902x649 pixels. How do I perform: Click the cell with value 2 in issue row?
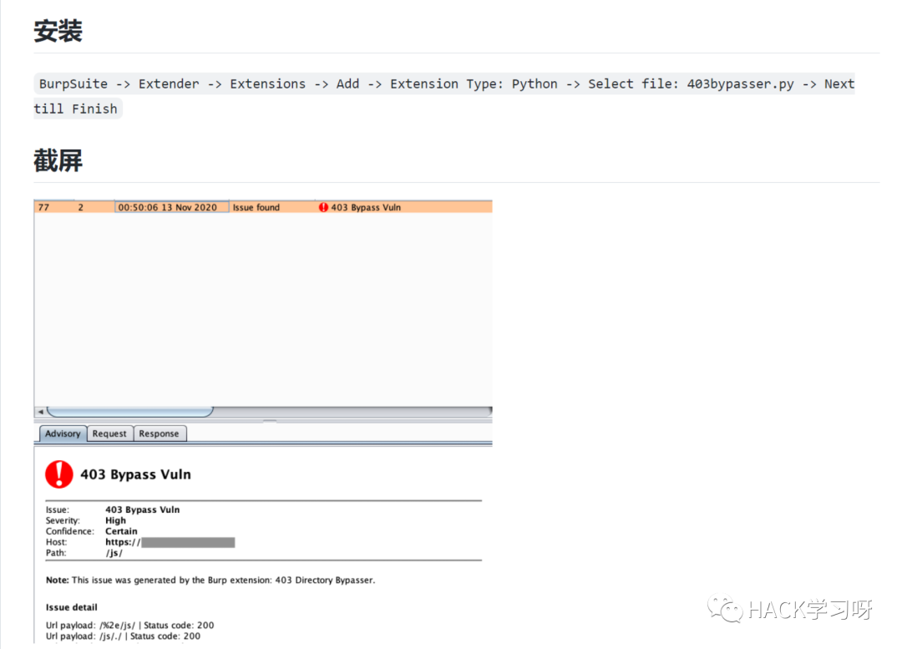pos(80,207)
